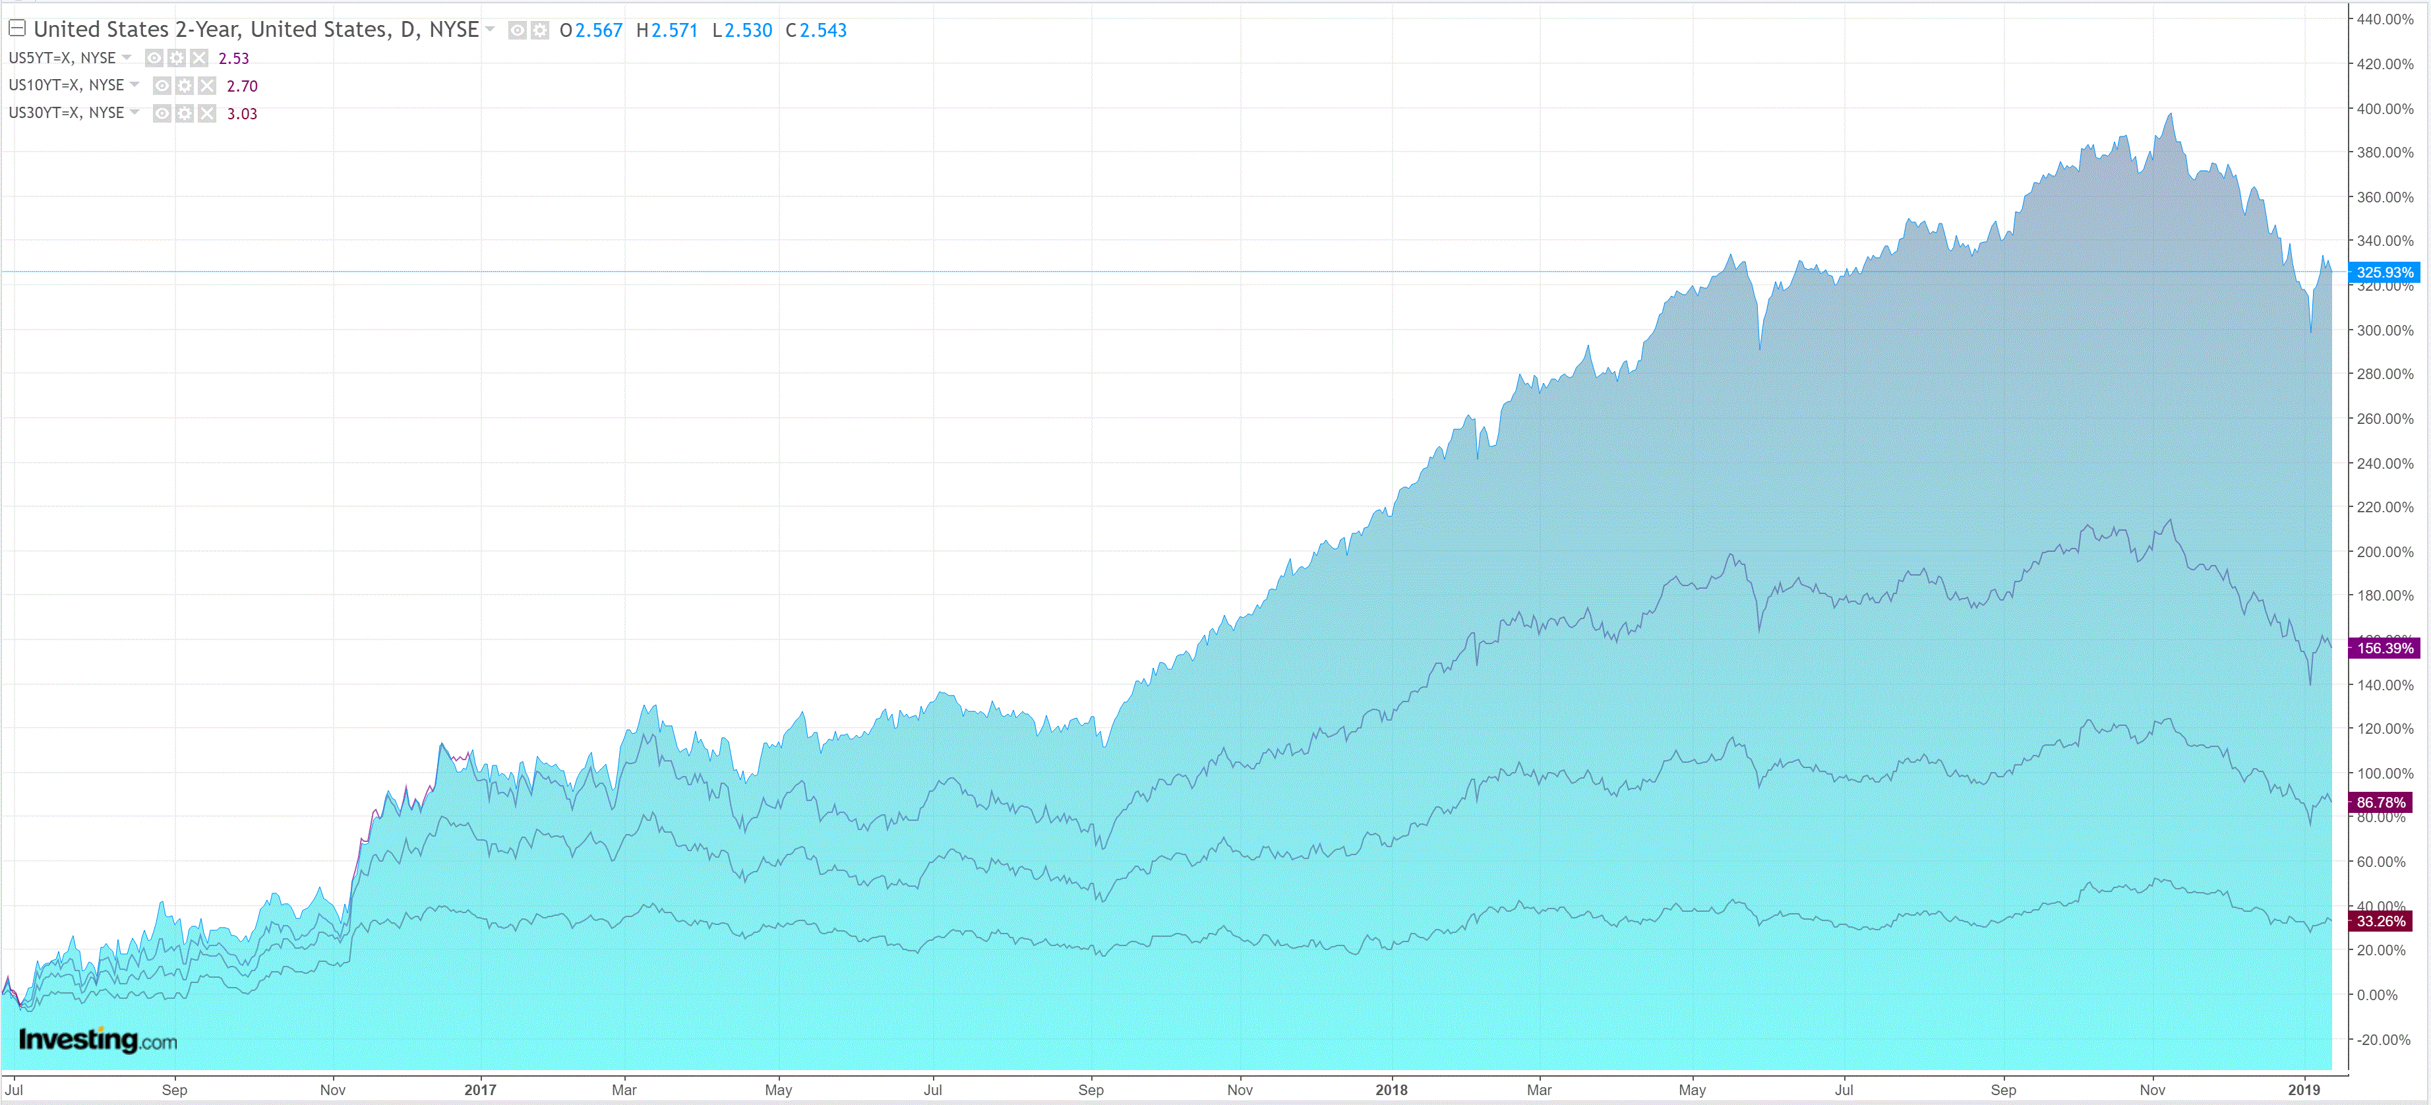Open the US30YT=X dropdown arrow

[135, 112]
